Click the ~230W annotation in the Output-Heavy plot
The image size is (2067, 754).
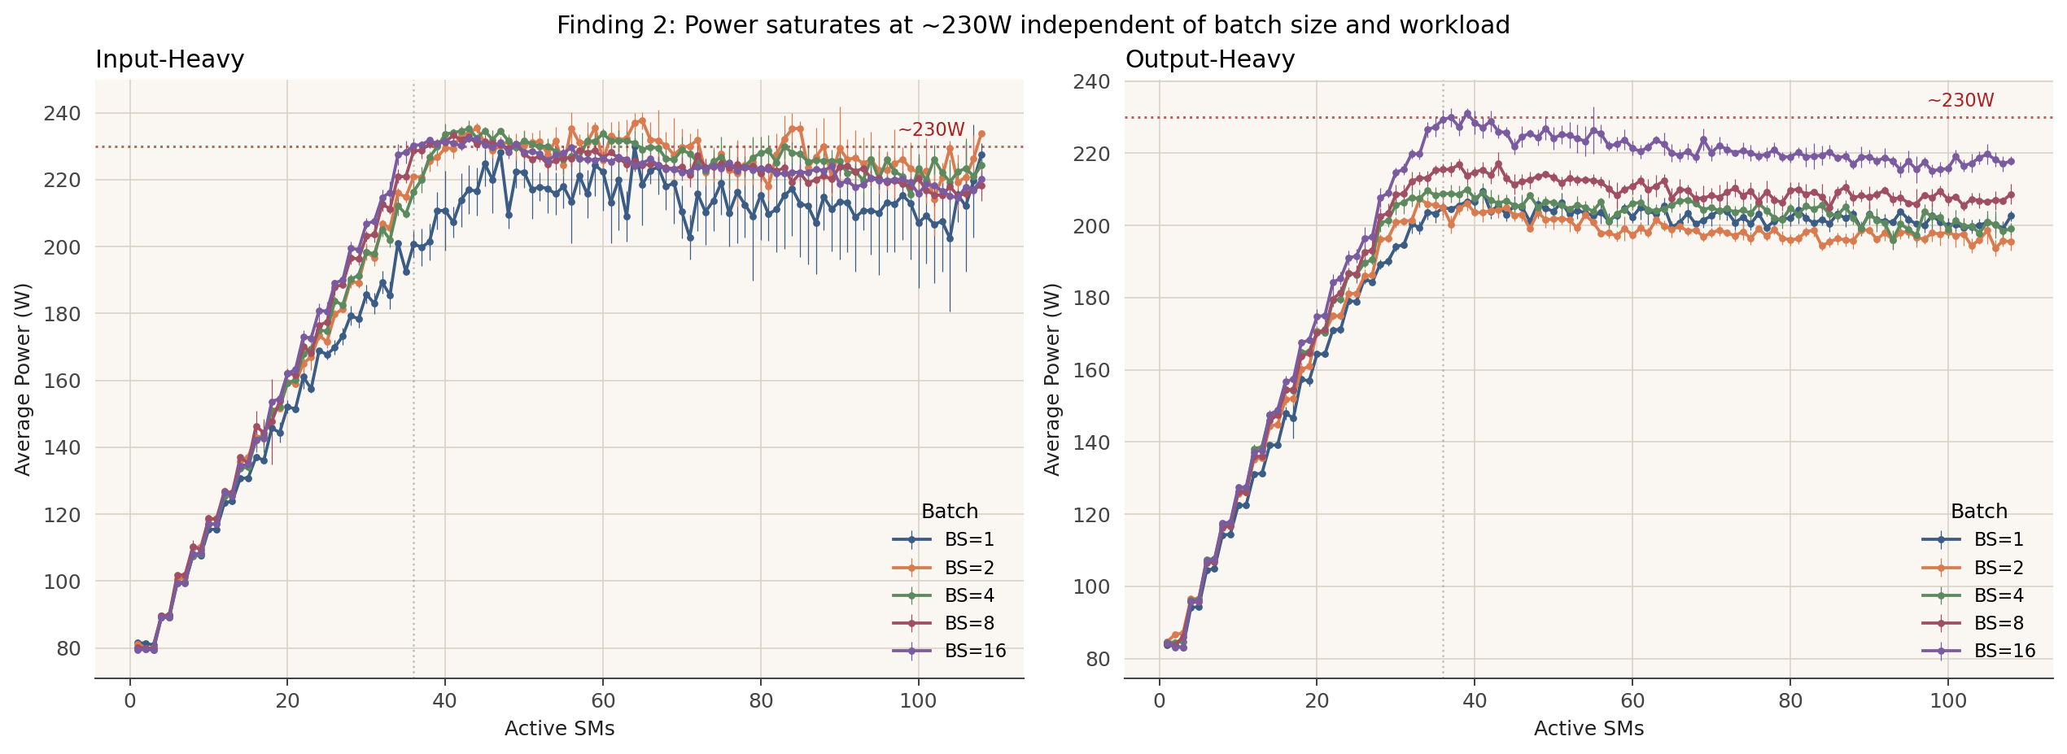[x=1960, y=100]
